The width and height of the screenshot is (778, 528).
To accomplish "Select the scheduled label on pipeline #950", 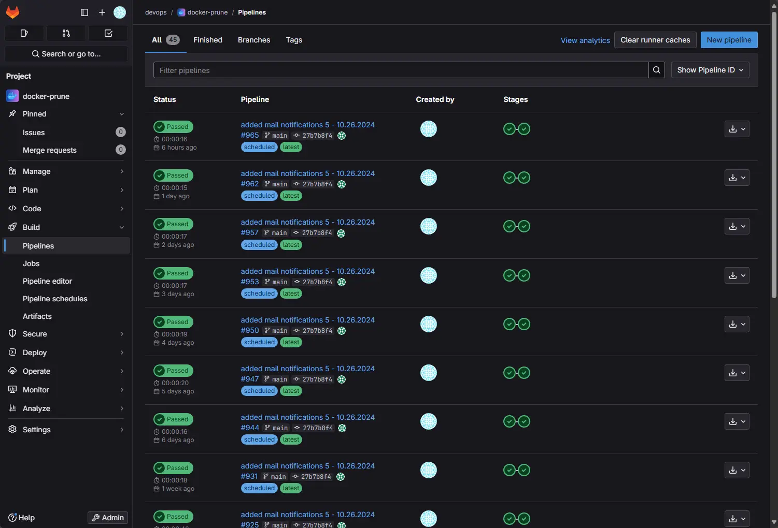I will point(259,342).
